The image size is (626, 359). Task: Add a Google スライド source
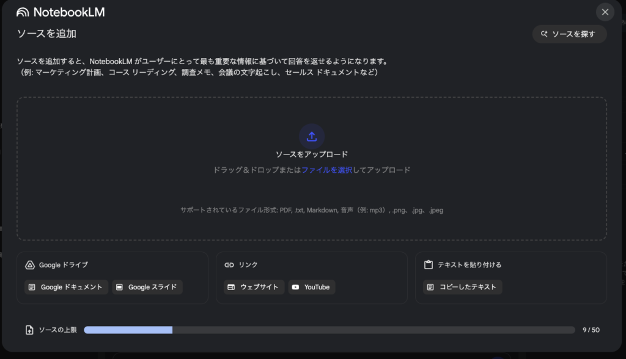point(147,287)
